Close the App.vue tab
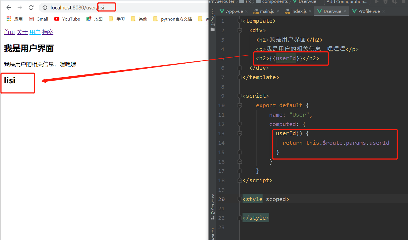 [246, 11]
